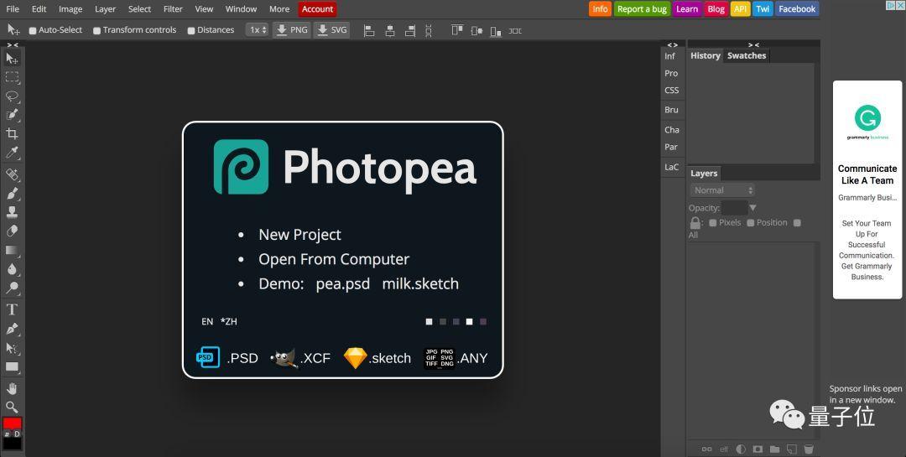This screenshot has height=457, width=906.
Task: Select the Pen tool
Action: [x=12, y=329]
